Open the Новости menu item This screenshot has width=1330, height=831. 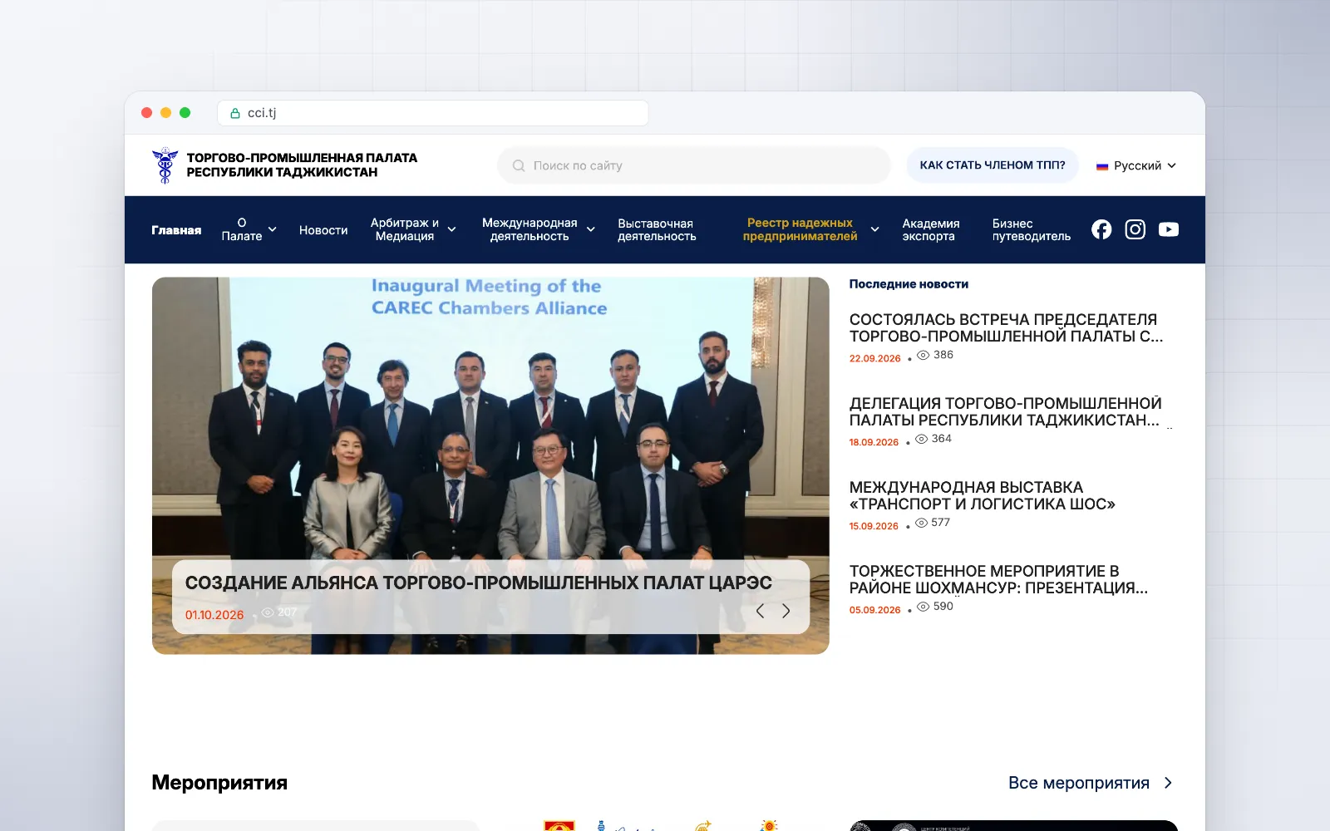323,230
